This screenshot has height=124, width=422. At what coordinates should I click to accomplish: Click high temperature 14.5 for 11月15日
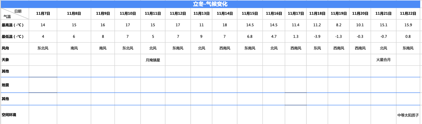click(x=250, y=25)
